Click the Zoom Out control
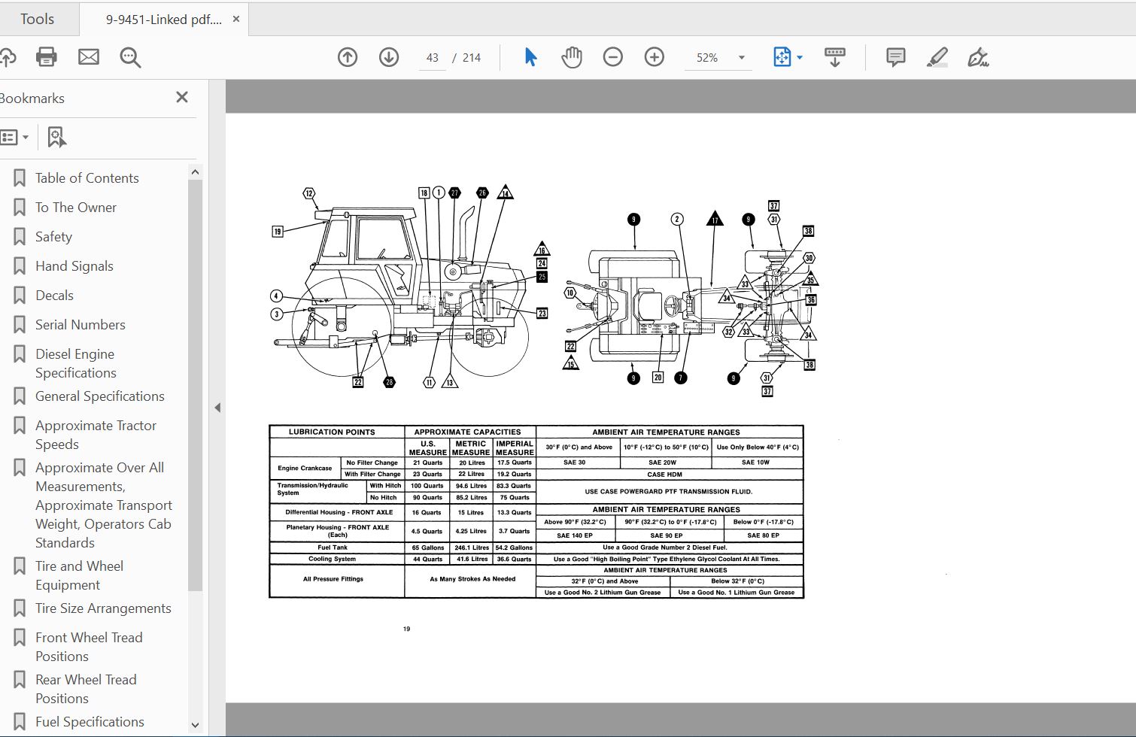The width and height of the screenshot is (1136, 737). (x=613, y=56)
